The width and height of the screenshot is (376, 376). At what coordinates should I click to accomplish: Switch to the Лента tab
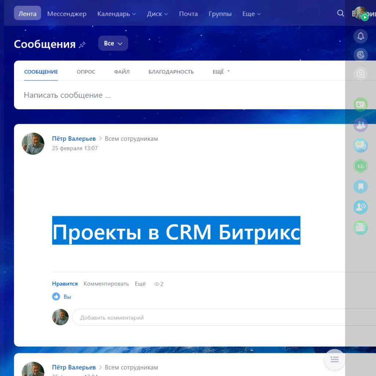tap(27, 14)
